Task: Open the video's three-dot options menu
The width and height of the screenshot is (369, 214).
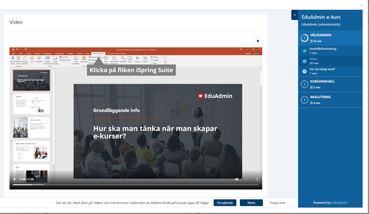Action: 257,179
